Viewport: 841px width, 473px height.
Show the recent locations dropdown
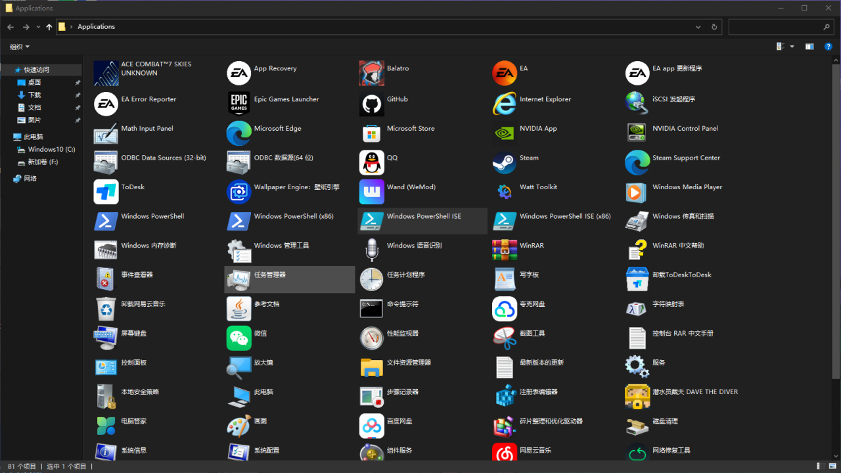(39, 27)
